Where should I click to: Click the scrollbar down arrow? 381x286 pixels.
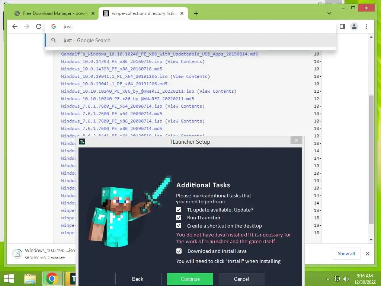371,240
